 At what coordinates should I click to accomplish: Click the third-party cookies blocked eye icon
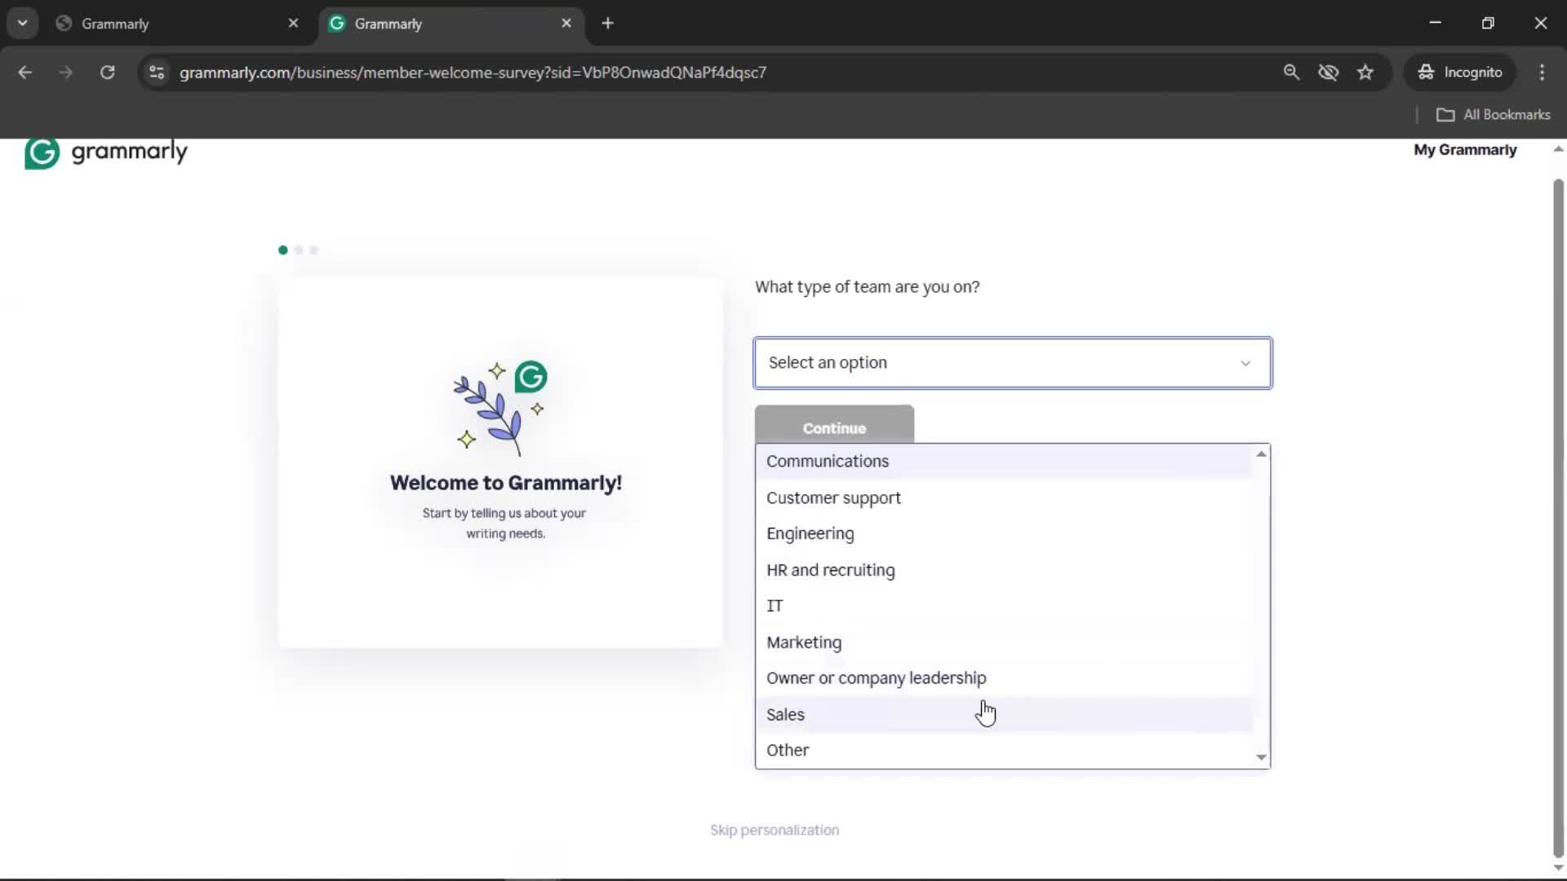pos(1328,72)
